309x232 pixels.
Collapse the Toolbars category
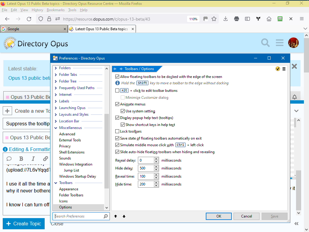(56, 183)
